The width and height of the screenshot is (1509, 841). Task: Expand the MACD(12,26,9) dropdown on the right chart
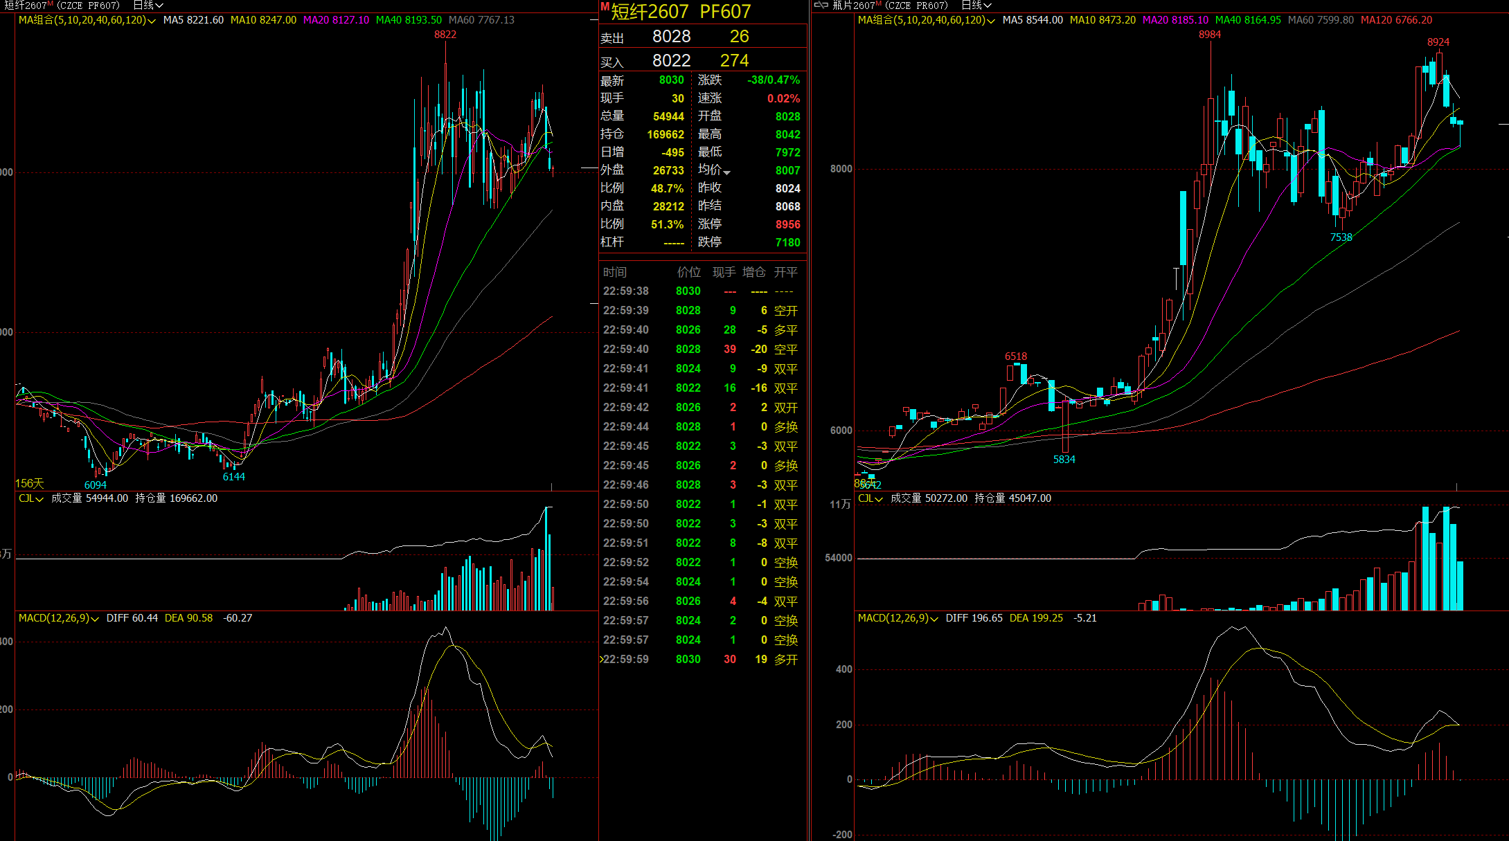click(x=898, y=618)
